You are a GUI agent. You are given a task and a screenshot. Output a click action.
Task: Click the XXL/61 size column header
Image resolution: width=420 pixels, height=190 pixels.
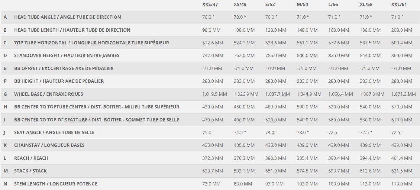click(399, 5)
